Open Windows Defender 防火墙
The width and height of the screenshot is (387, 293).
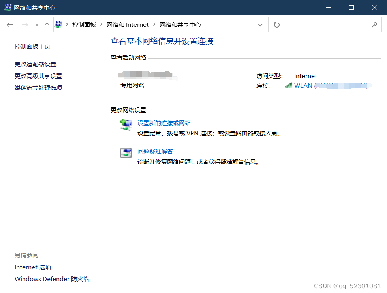pos(52,279)
